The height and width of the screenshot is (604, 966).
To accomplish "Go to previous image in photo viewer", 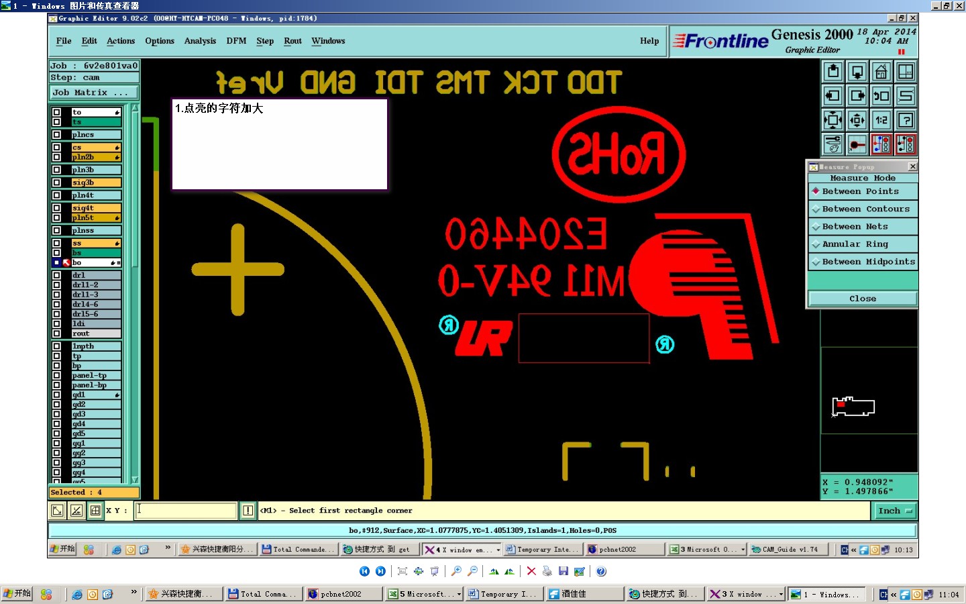I will pos(364,571).
